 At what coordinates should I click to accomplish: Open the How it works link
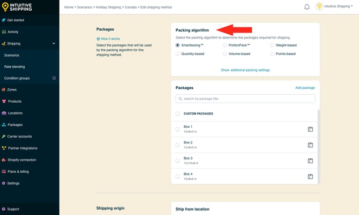[x=109, y=39]
